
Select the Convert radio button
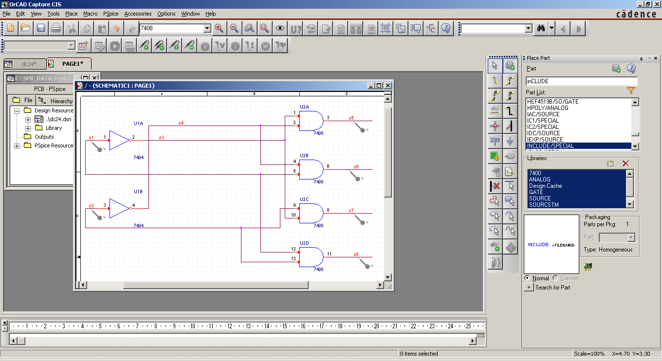(x=555, y=278)
